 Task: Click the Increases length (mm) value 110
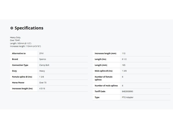[x=124, y=54]
